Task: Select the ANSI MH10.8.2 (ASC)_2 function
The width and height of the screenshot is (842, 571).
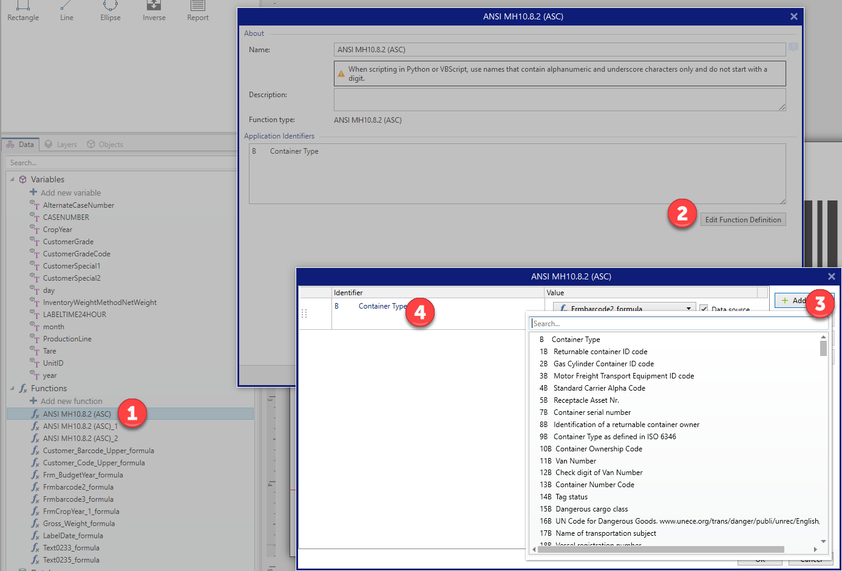Action: 80,439
